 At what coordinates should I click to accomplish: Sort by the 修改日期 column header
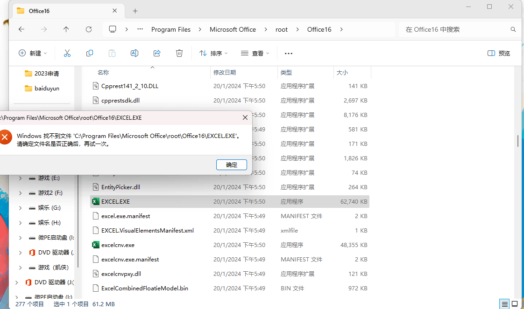pos(225,72)
